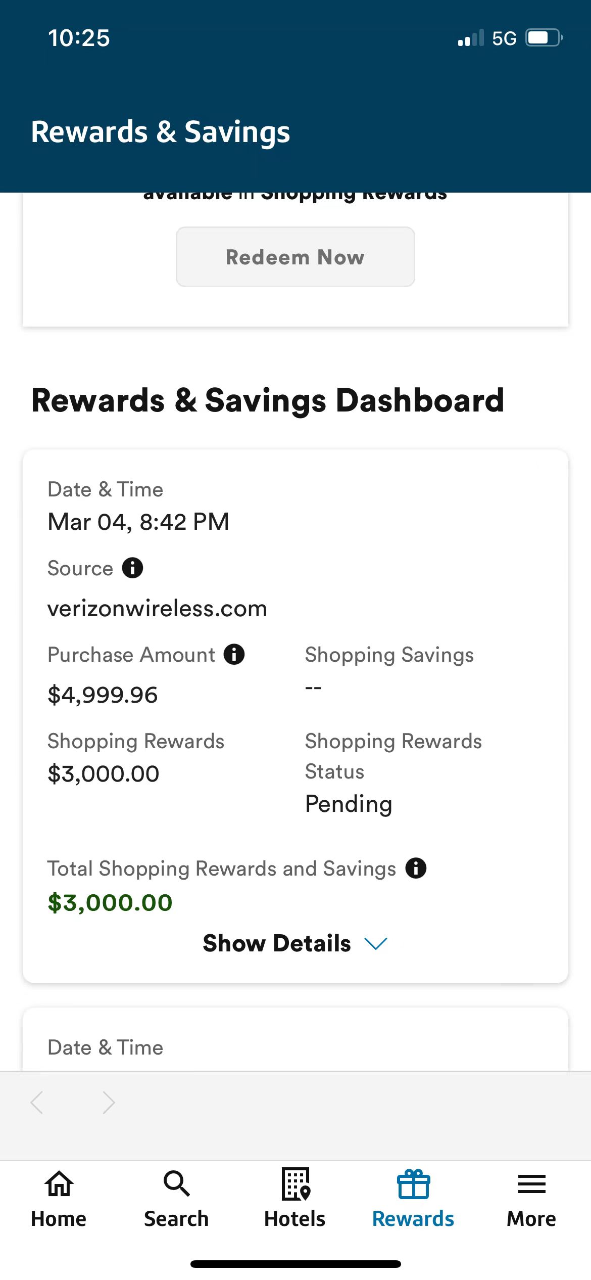Expand the Show Details chevron
The height and width of the screenshot is (1280, 591).
(x=376, y=943)
